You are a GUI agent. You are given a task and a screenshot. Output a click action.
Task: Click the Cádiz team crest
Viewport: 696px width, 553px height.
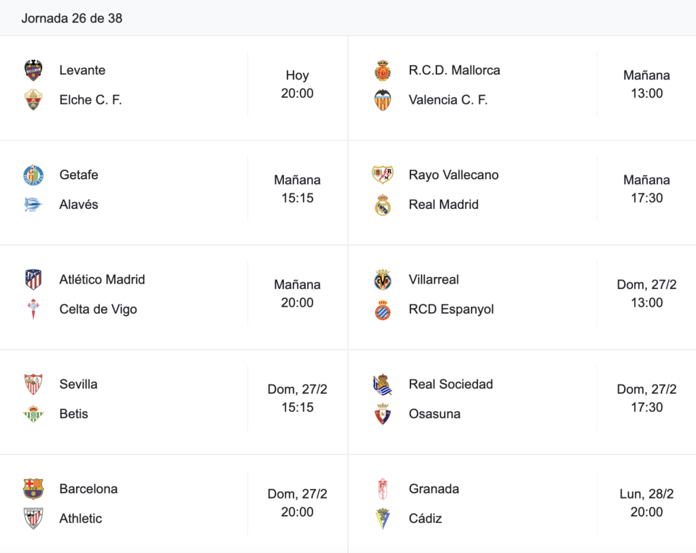point(383,518)
